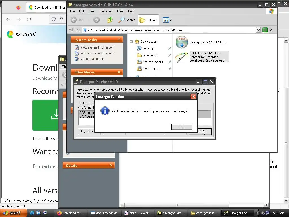Open the Tools menu
The width and height of the screenshot is (289, 217).
(x=120, y=11)
